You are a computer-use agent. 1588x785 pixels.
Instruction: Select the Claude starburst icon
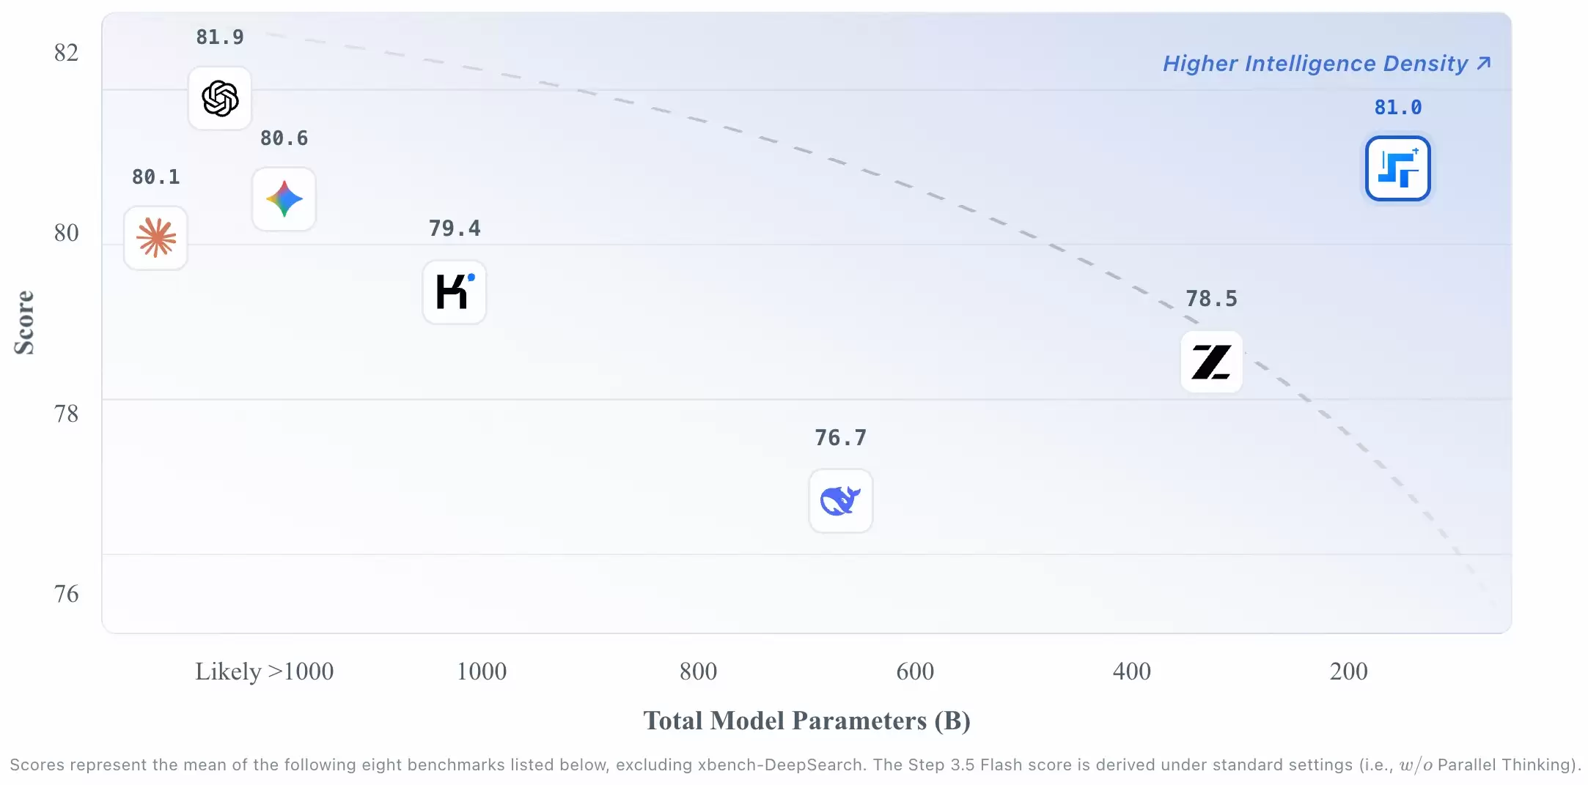[156, 238]
